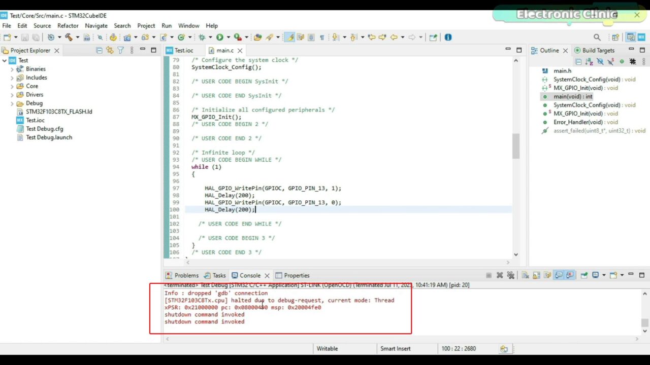
Task: Click the Console vertical scrollbar thumb
Action: [x=645, y=322]
